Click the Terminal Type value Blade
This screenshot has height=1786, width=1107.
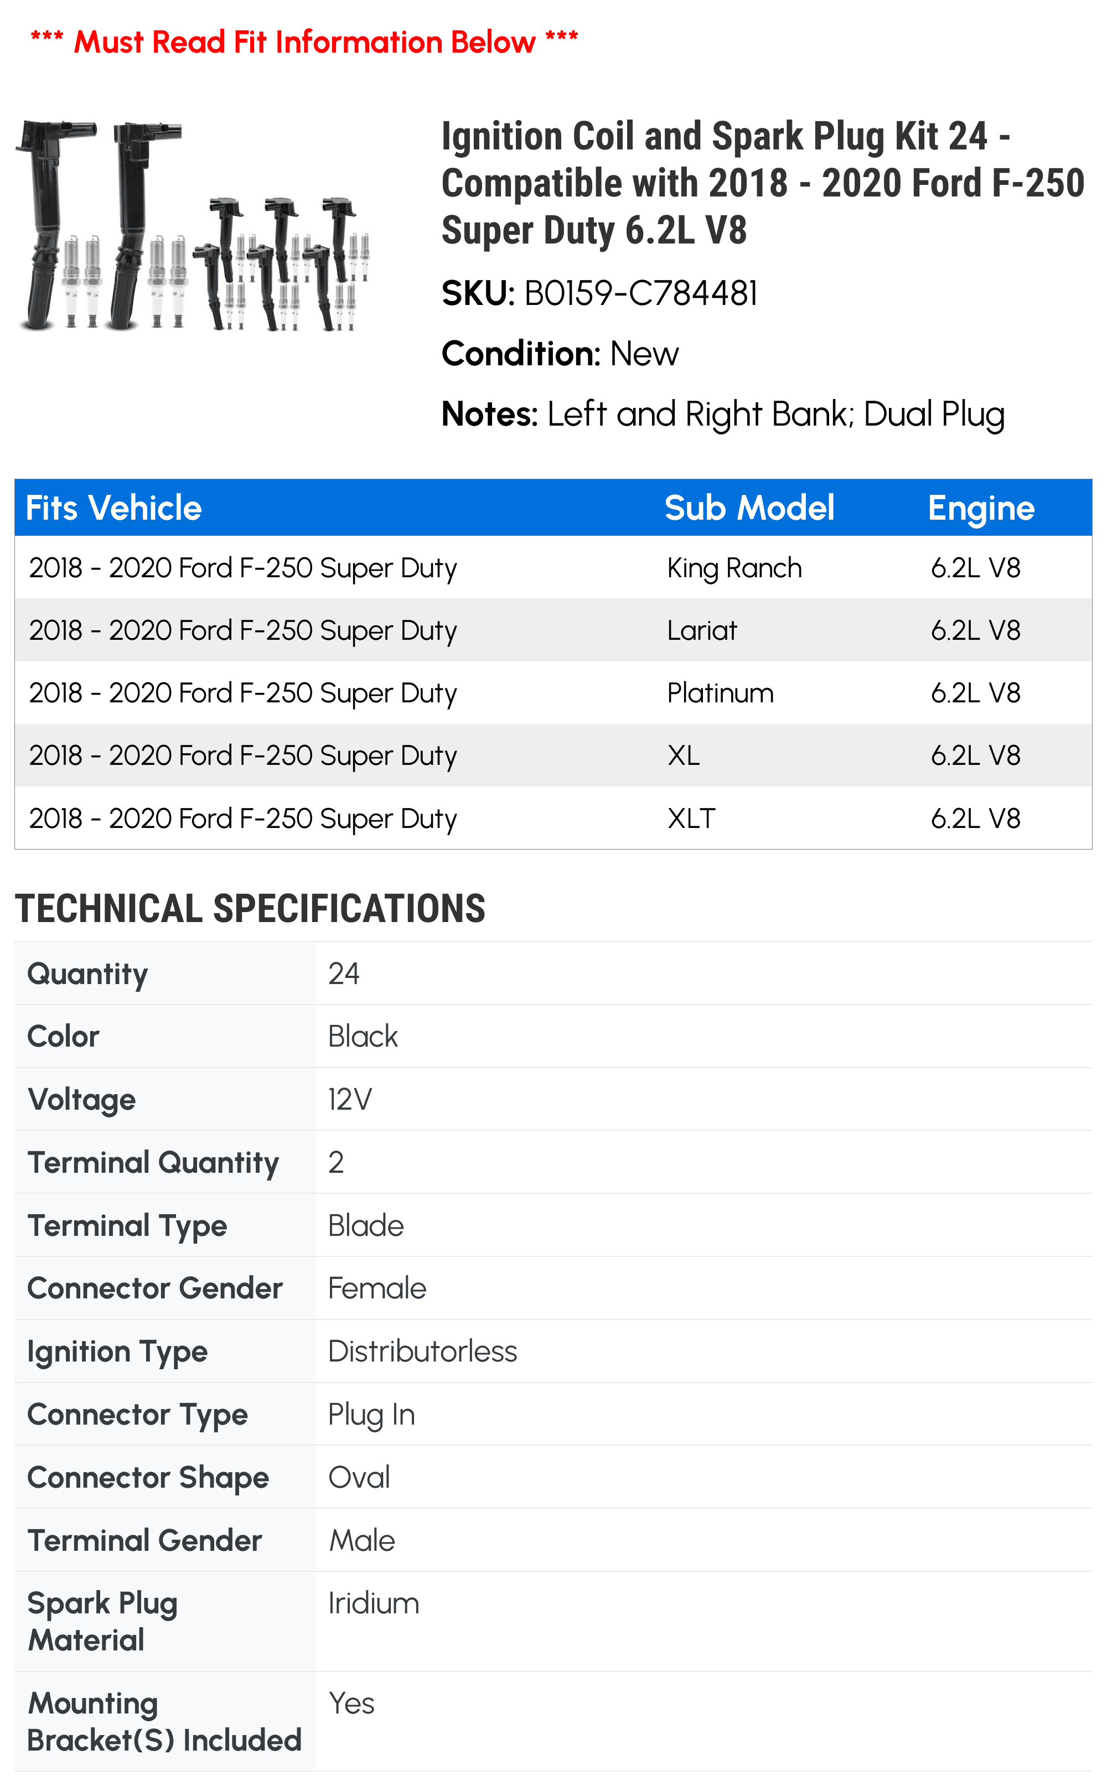[365, 1225]
